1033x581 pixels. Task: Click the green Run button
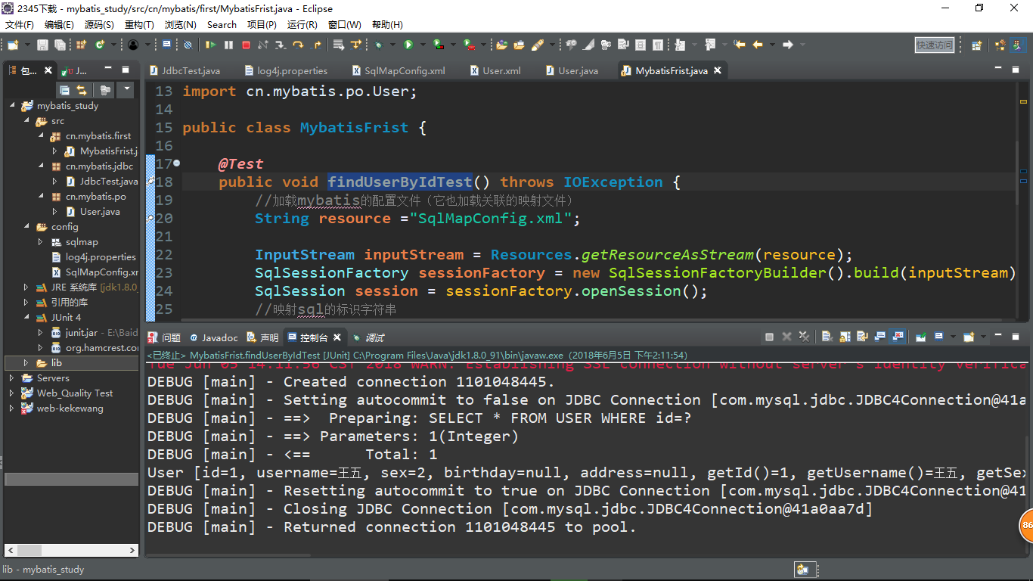click(x=408, y=45)
